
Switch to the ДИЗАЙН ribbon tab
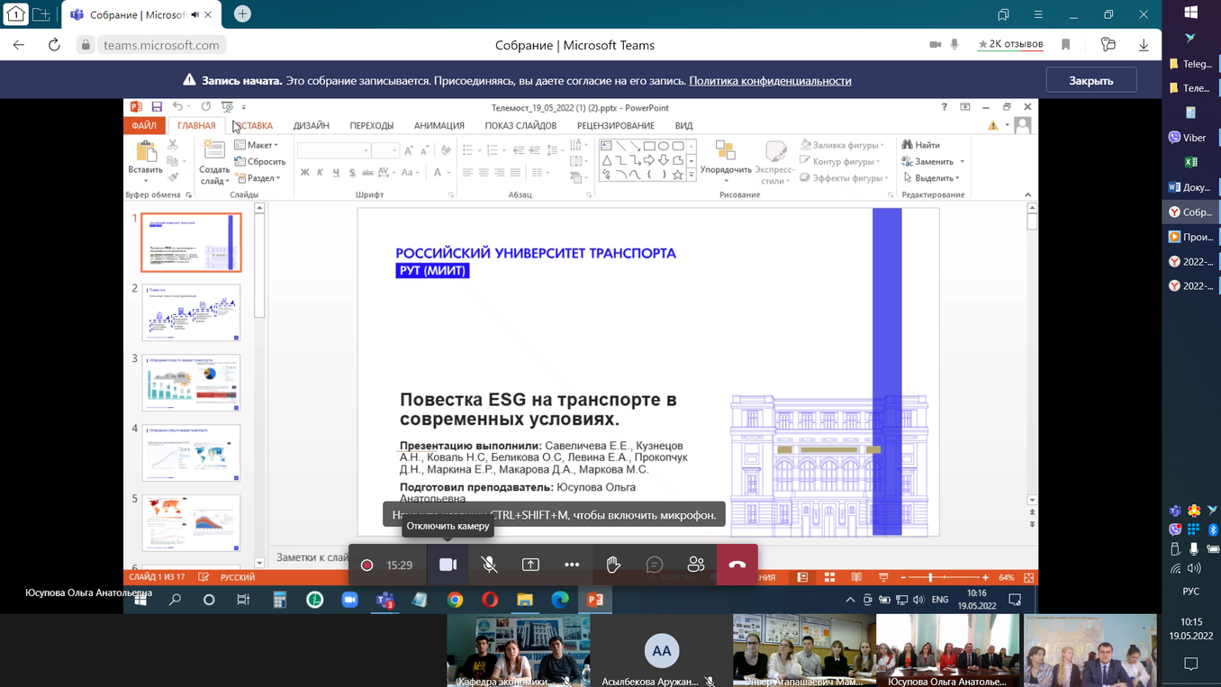pyautogui.click(x=312, y=125)
